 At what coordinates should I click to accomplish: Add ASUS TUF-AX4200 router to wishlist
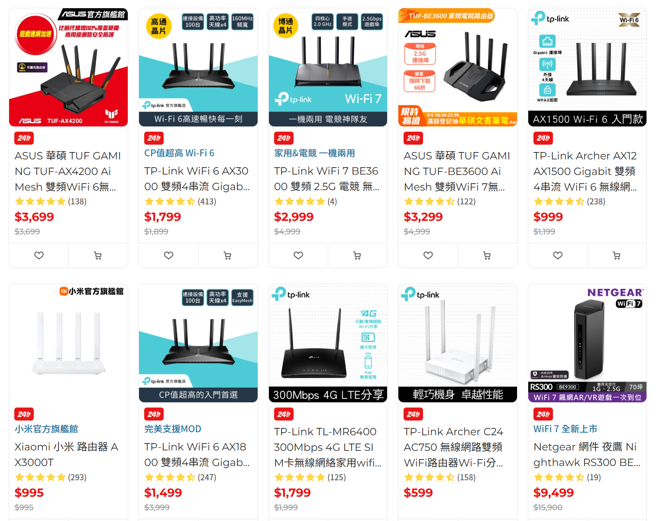coord(39,256)
